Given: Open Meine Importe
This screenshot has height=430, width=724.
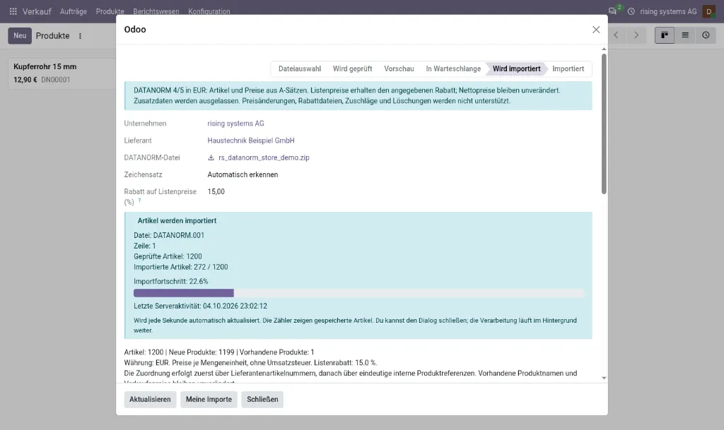Looking at the screenshot, I should [x=209, y=400].
